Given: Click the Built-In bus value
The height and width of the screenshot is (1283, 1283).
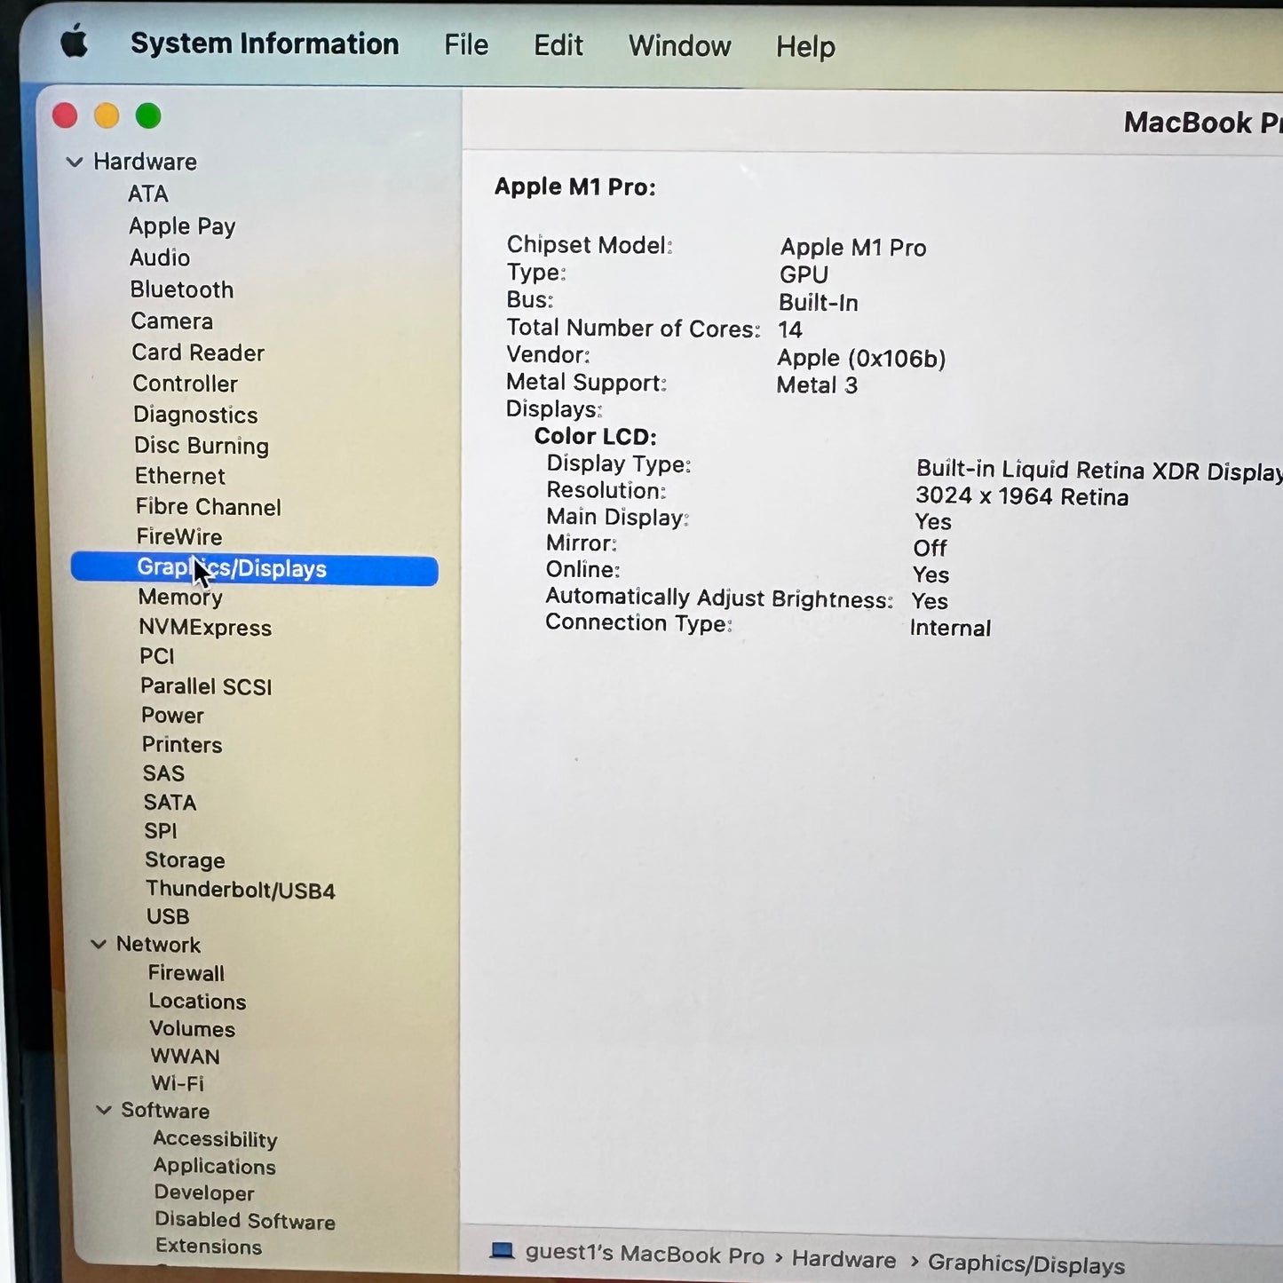Looking at the screenshot, I should tap(819, 303).
